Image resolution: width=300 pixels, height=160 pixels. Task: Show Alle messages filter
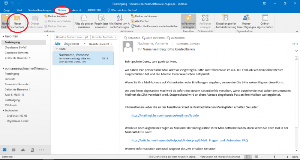(57, 44)
